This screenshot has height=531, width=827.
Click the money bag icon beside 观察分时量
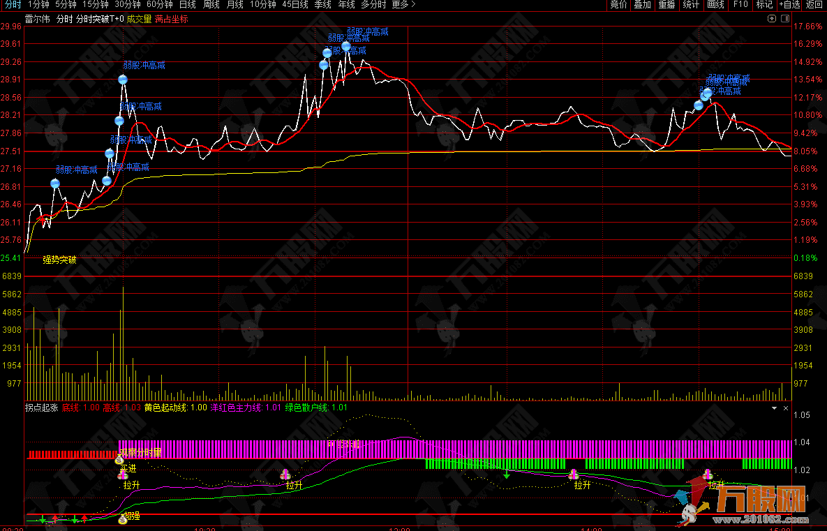click(x=119, y=460)
